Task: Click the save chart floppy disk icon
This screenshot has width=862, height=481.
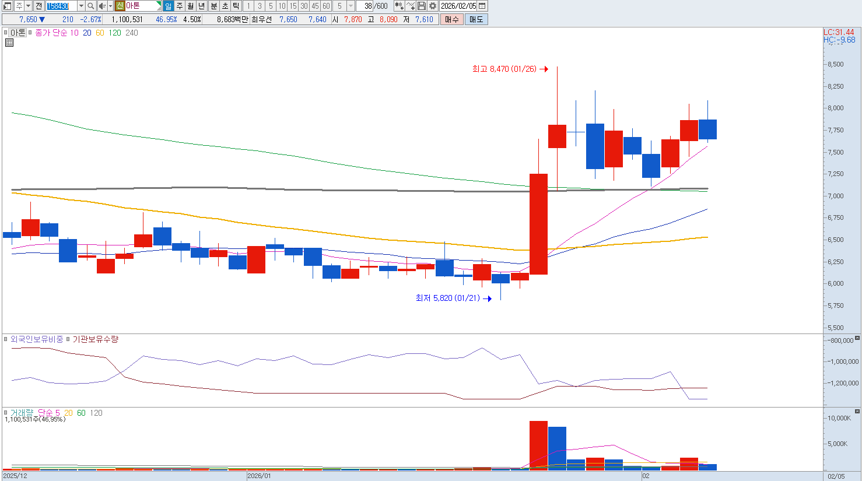Action: [422, 6]
